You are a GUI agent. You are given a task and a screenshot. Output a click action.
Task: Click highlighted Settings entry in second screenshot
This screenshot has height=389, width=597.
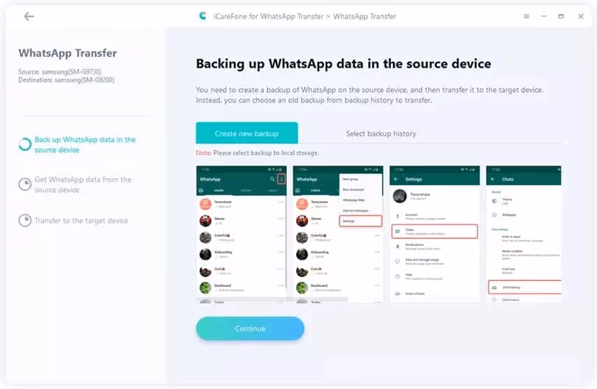(360, 221)
